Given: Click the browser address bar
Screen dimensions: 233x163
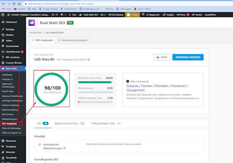Looking at the screenshot, I should tap(128, 4).
